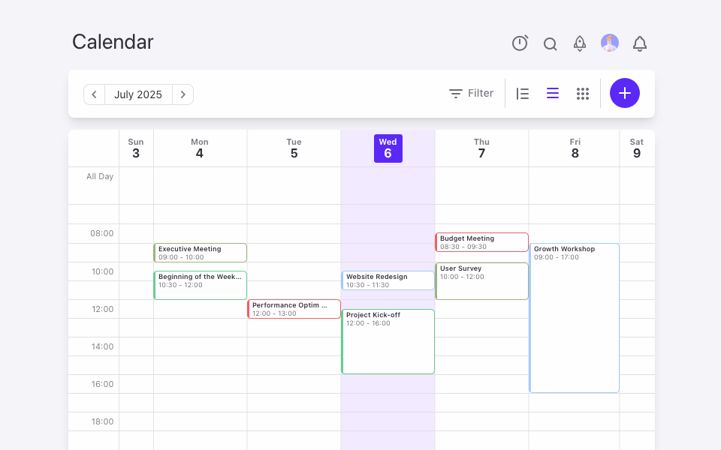Image resolution: width=721 pixels, height=450 pixels.
Task: Click the 16:00 time label
Action: click(102, 384)
